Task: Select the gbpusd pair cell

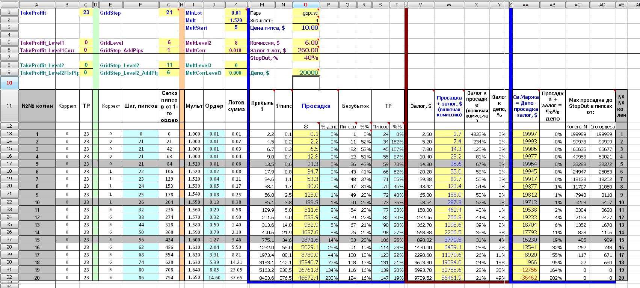Action: (x=306, y=12)
